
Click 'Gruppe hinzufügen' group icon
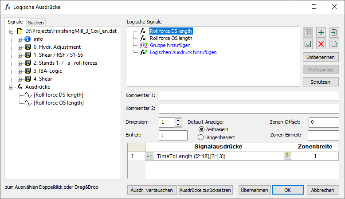(143, 45)
